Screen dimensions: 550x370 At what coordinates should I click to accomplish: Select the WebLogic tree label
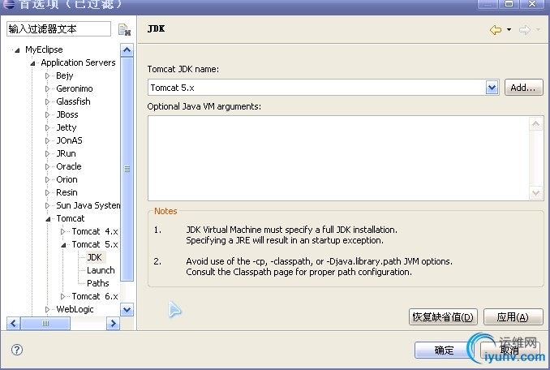tap(75, 309)
